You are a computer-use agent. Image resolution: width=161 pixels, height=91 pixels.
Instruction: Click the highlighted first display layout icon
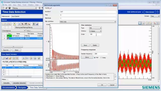coord(140,23)
